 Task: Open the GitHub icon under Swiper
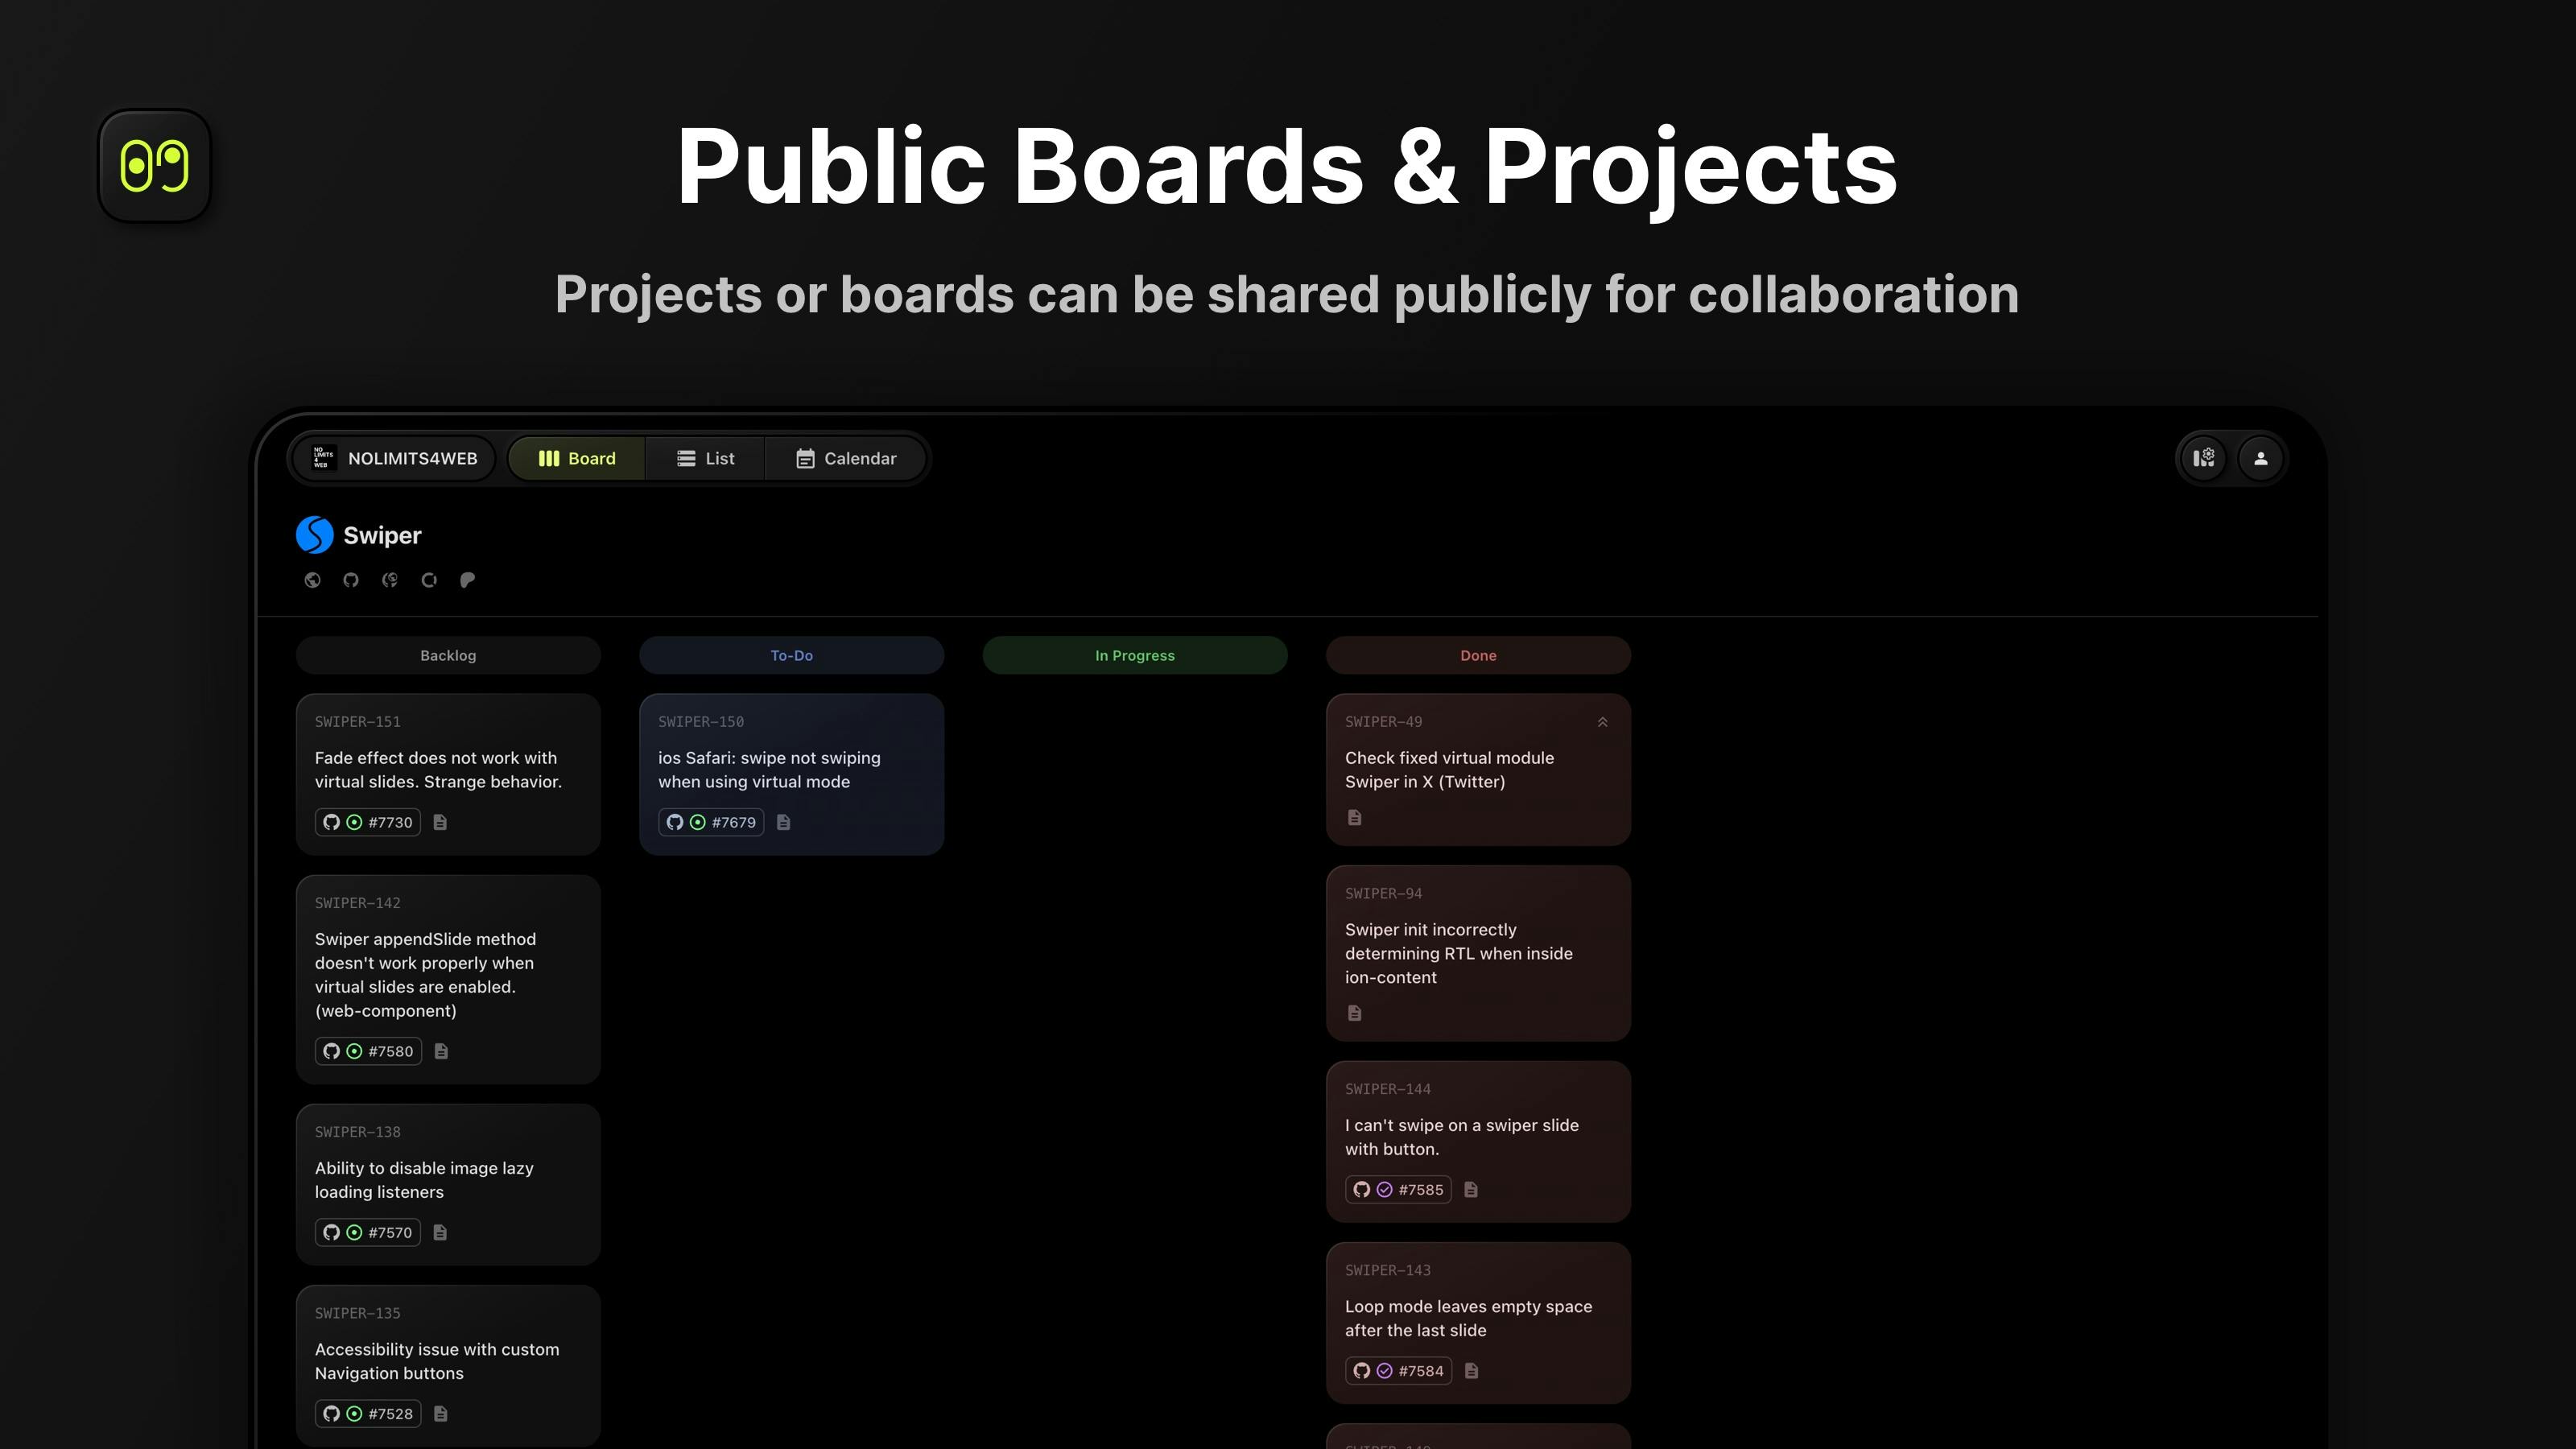click(x=351, y=580)
